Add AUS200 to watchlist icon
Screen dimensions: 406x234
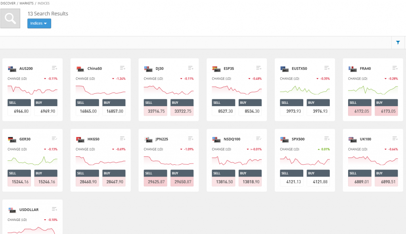point(54,68)
